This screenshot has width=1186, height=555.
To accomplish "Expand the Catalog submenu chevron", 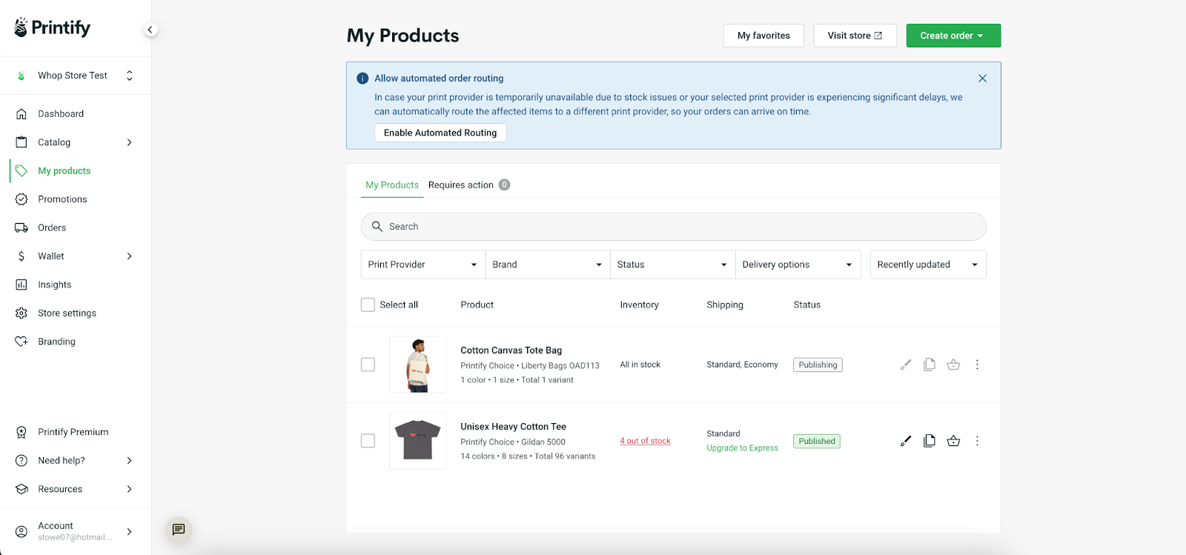I will 130,142.
